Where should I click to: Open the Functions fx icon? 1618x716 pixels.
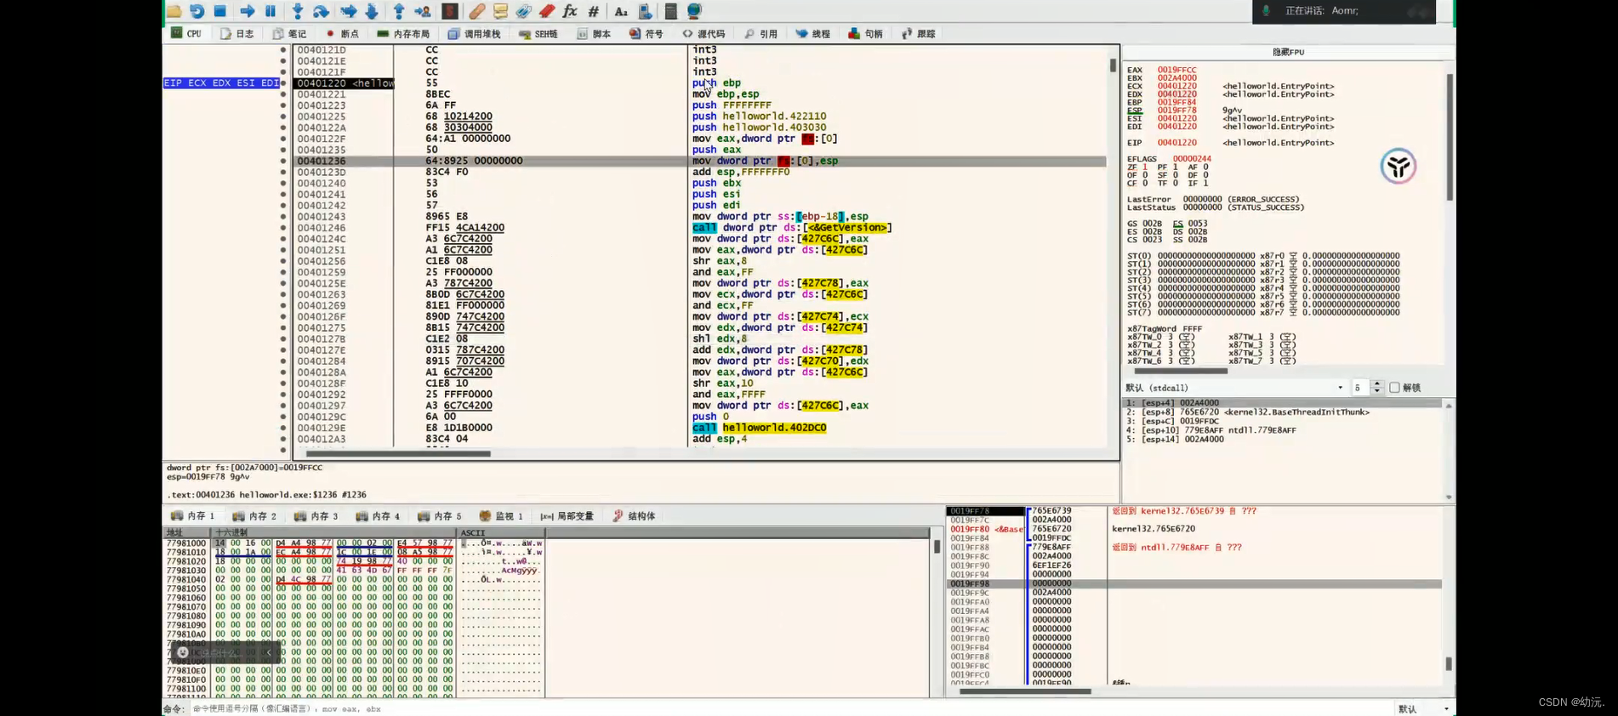click(x=570, y=11)
